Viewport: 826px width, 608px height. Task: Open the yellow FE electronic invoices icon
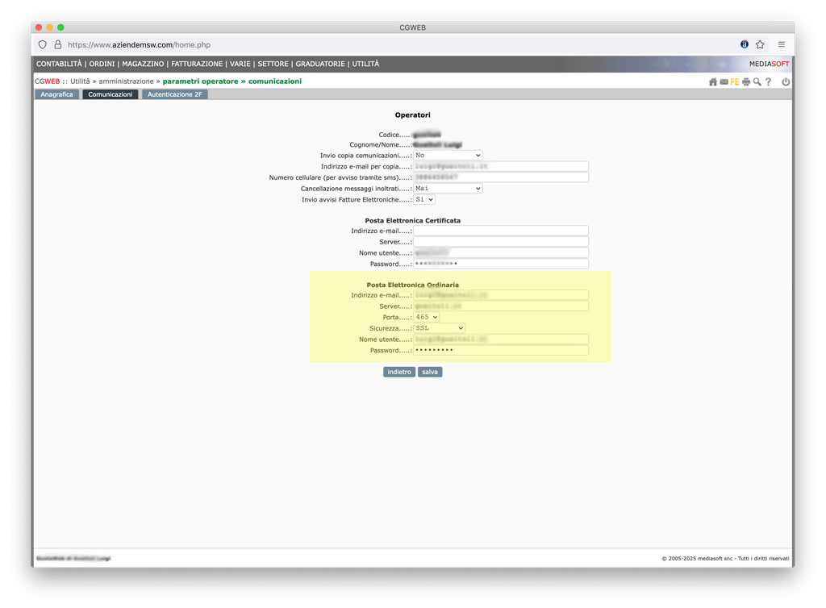pyautogui.click(x=735, y=81)
